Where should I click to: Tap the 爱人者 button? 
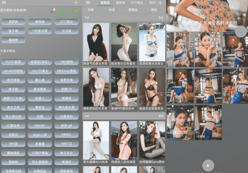(x=40, y=80)
